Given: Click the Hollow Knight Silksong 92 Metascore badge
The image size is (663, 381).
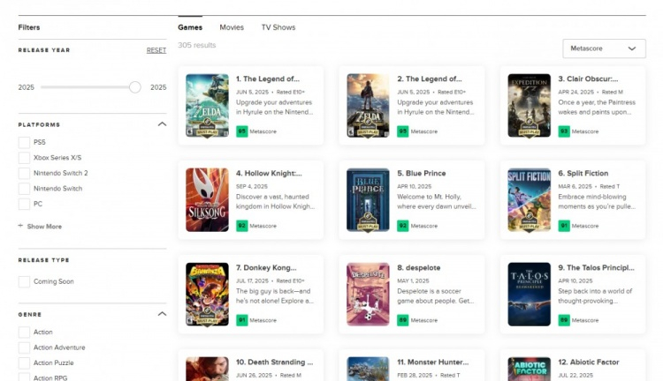Looking at the screenshot, I should click(x=242, y=226).
